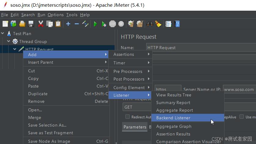
Task: Toggle the Use multipart checkbox
Action: click(x=242, y=117)
